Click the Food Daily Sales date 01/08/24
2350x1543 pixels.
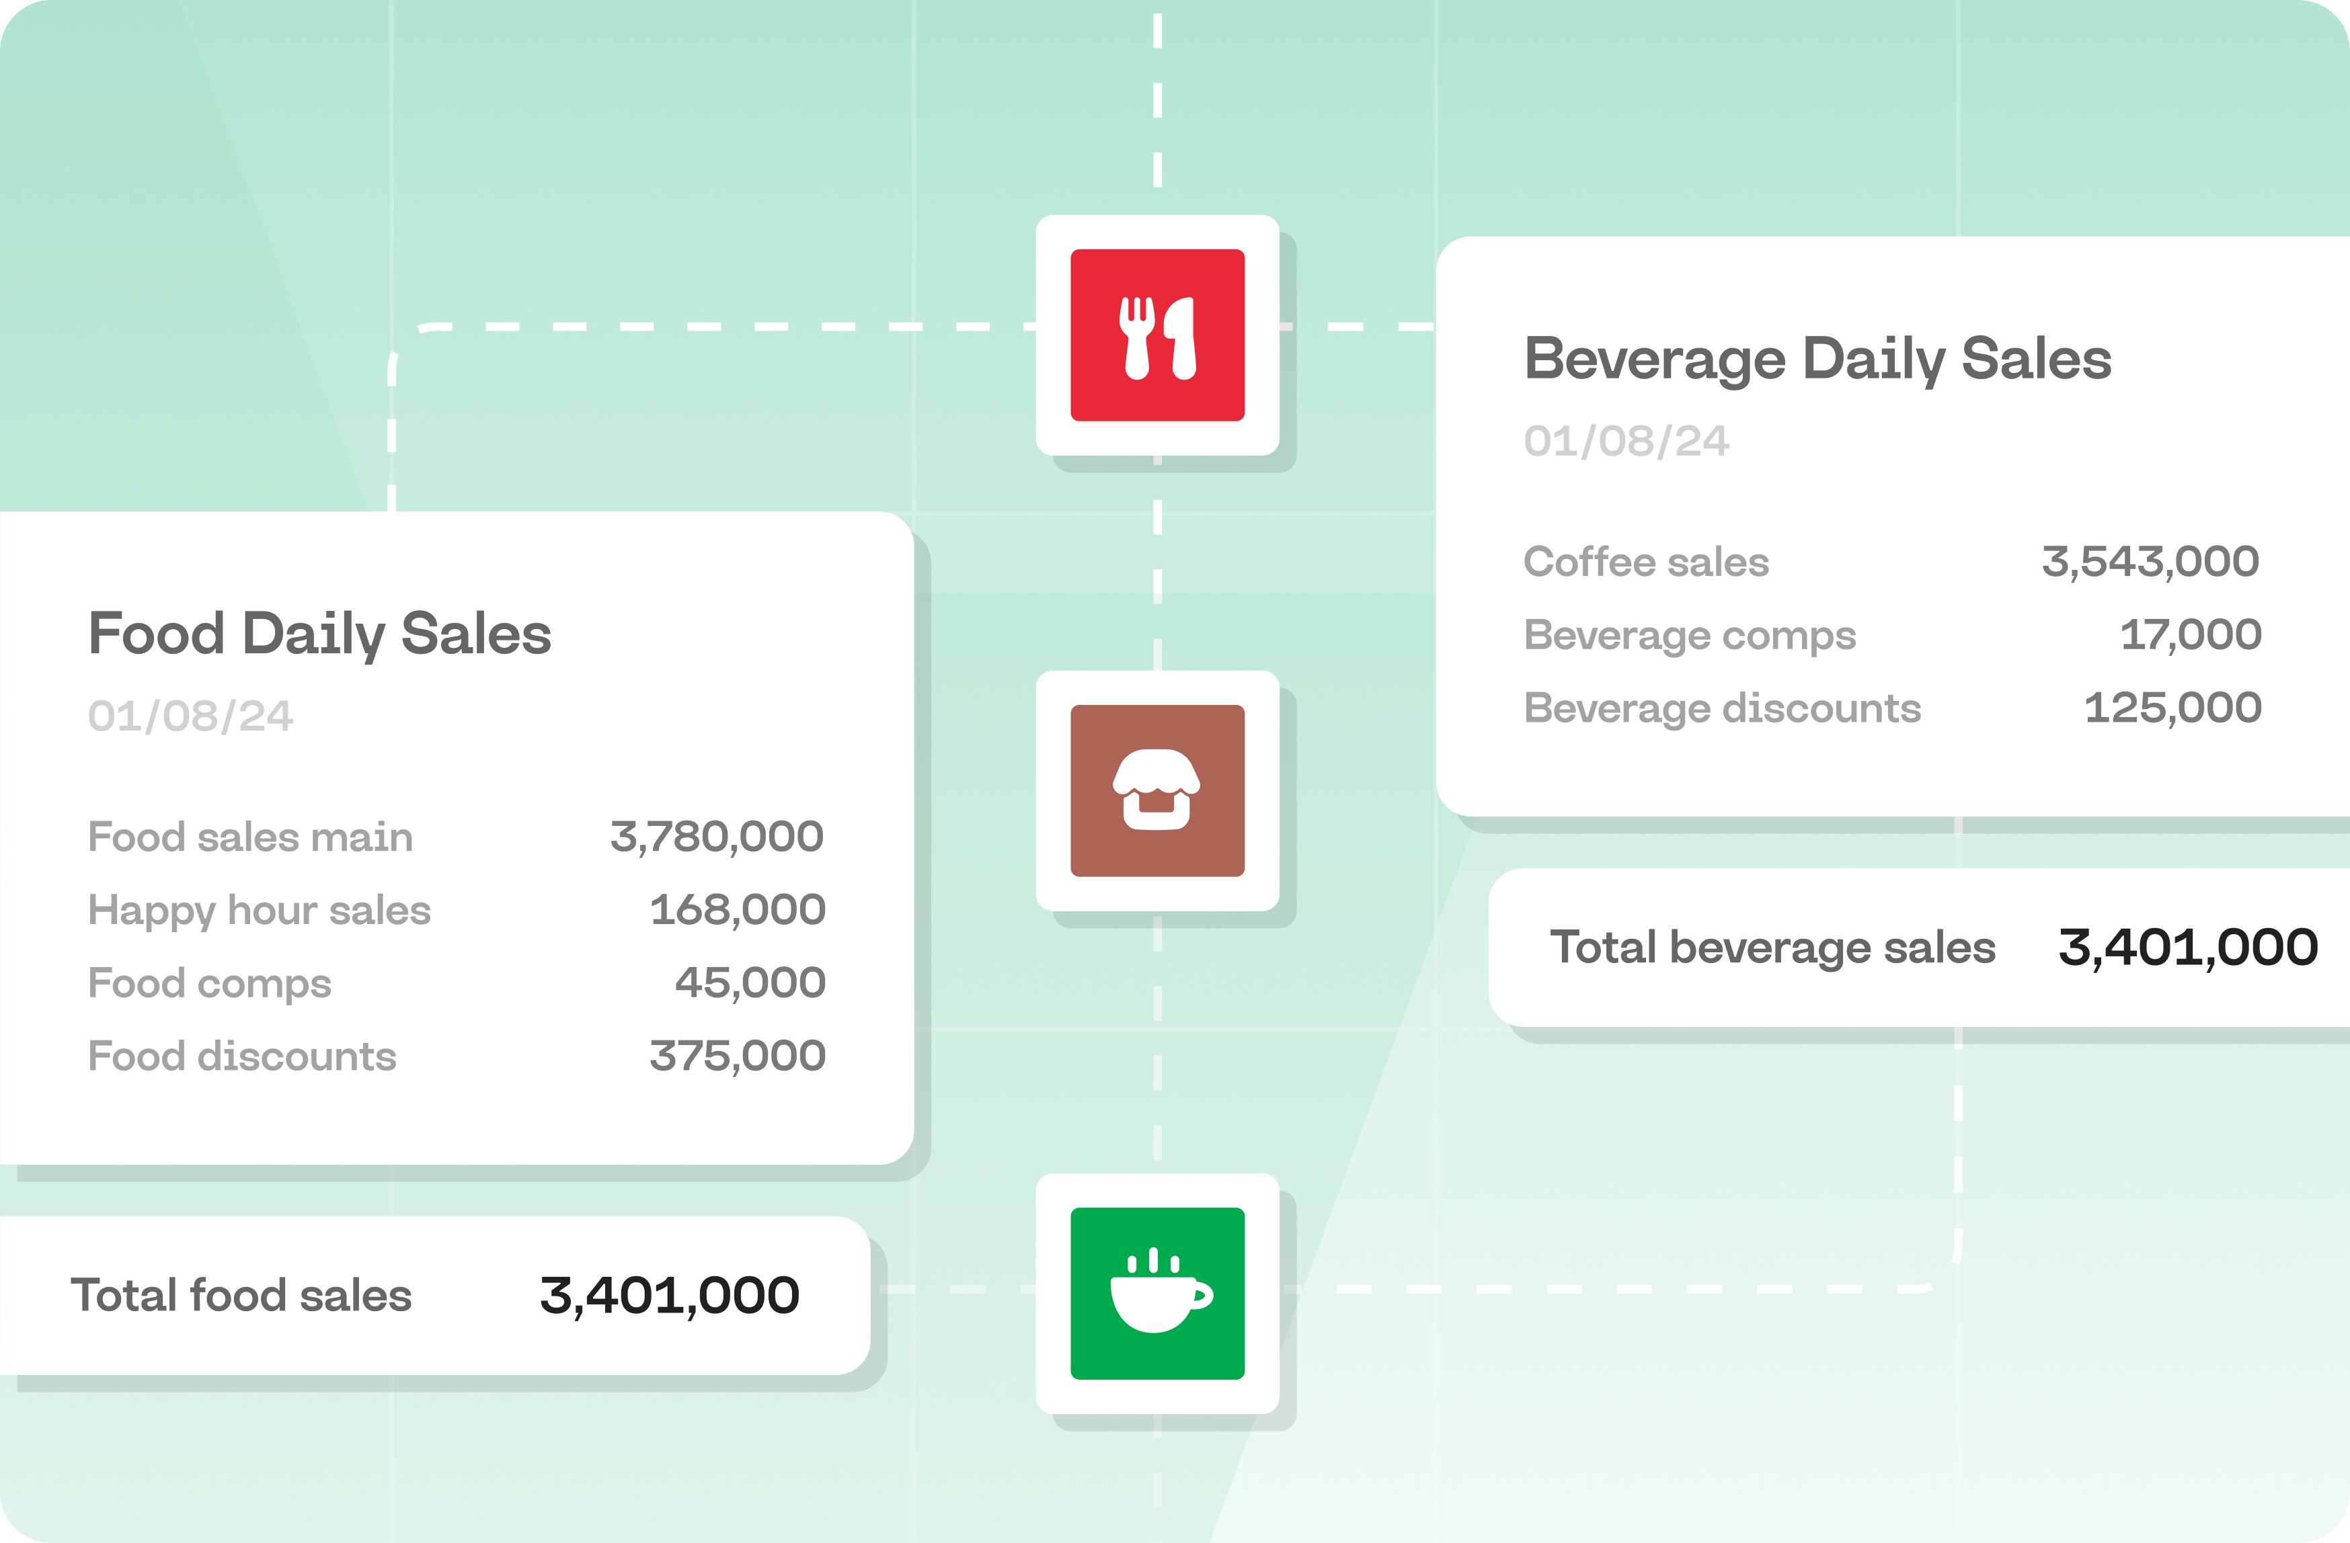click(x=190, y=716)
